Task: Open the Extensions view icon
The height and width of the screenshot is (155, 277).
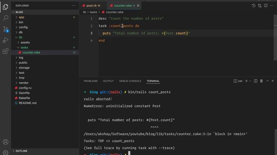Action: (6, 51)
